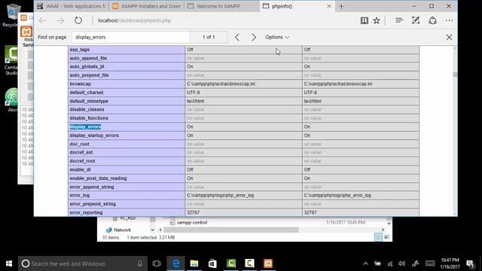Open the Action Center notifications icon
The height and width of the screenshot is (271, 482).
(x=470, y=263)
